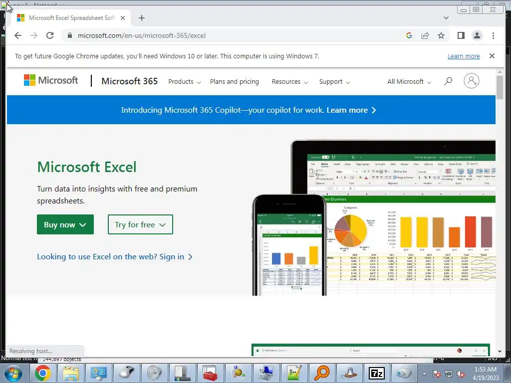The width and height of the screenshot is (511, 383).
Task: Open a new tab with the plus button
Action: pos(141,18)
